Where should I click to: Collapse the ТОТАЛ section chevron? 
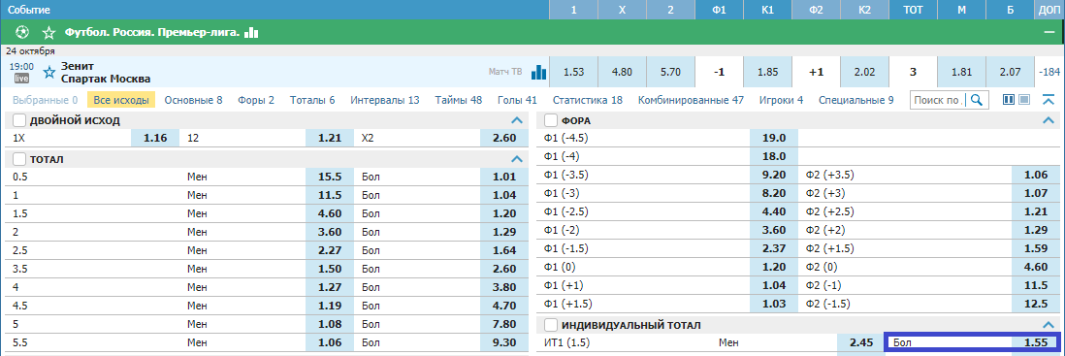click(x=517, y=159)
